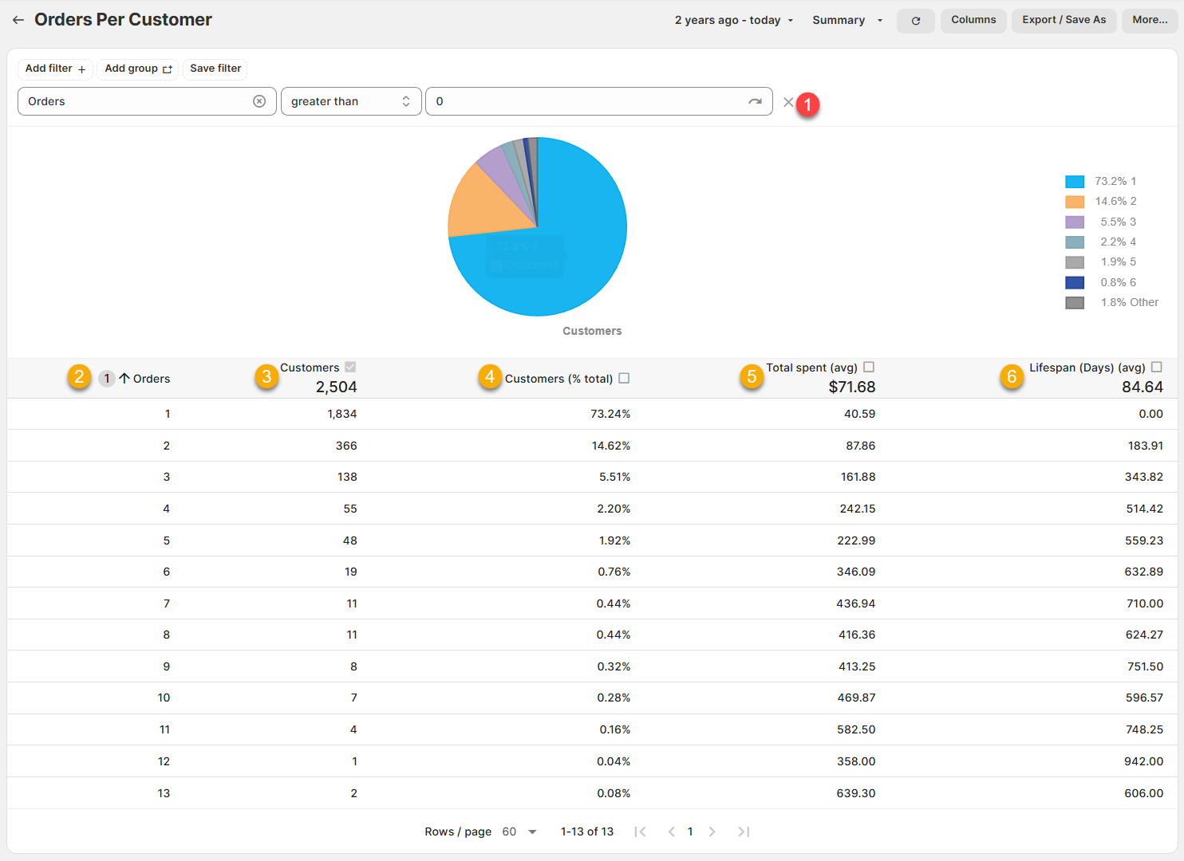
Task: Remove the Orders filter row
Action: [788, 102]
